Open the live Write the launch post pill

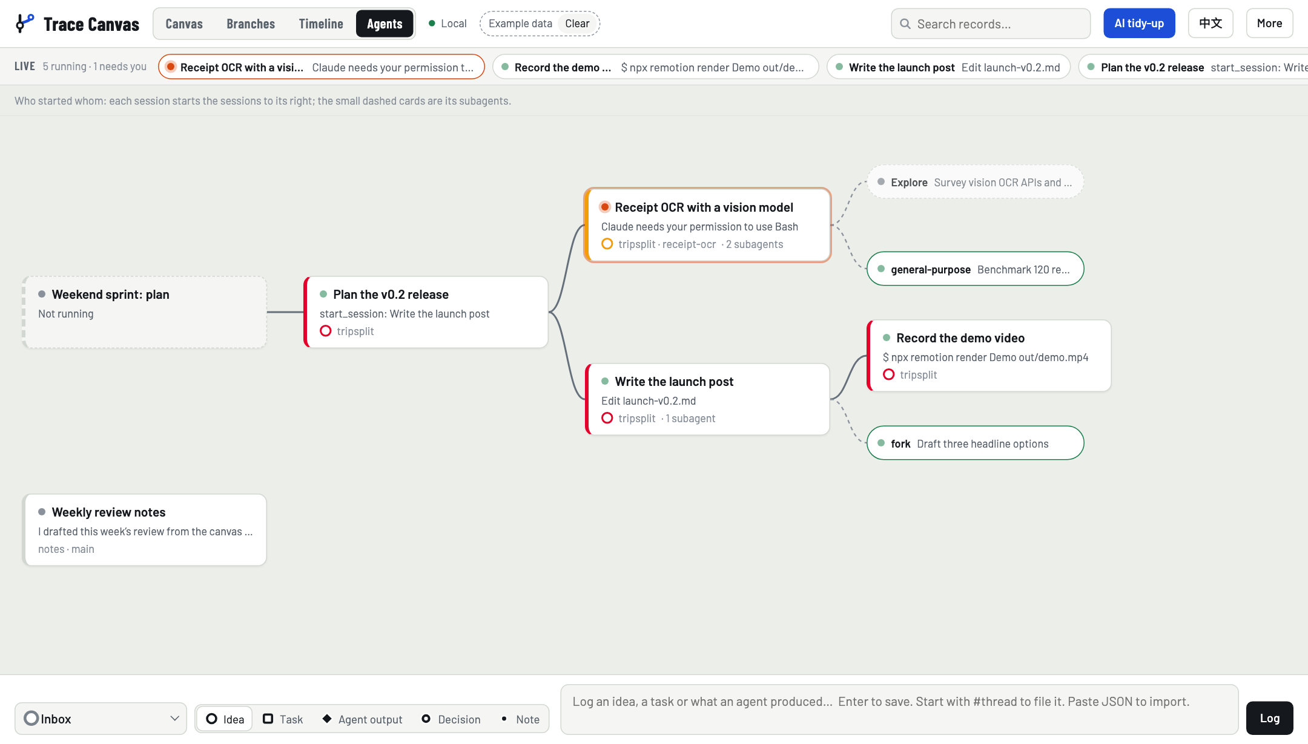(948, 67)
